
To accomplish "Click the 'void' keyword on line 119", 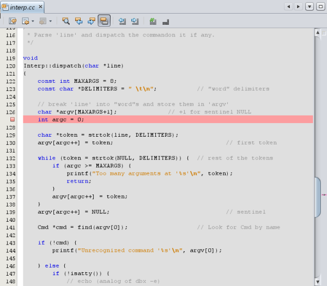I will pyautogui.click(x=31, y=58).
